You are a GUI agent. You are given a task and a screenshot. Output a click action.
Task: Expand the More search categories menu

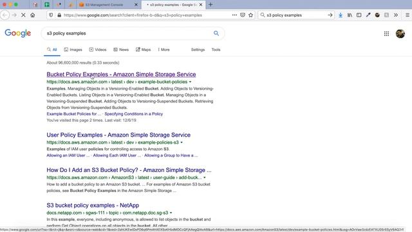(164, 50)
